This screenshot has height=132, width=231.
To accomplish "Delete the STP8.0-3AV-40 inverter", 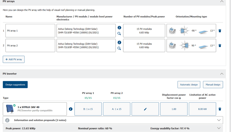I will [x=220, y=109].
